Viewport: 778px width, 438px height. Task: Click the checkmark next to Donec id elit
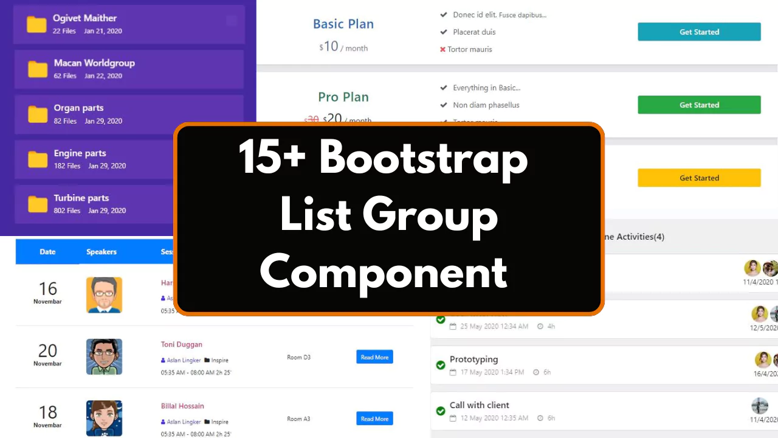[444, 15]
